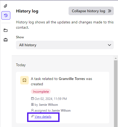Click 'assigned to Jamie Wilson' text
The image size is (118, 127).
pos(53,111)
